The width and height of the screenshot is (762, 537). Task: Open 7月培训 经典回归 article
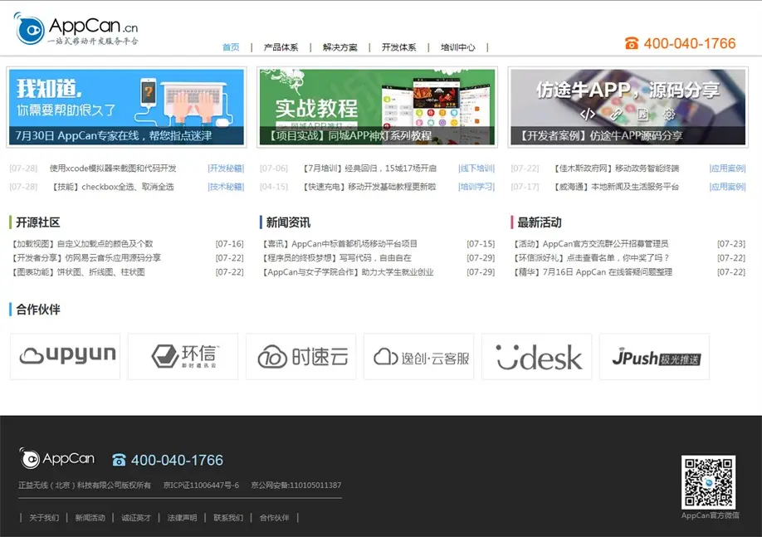pyautogui.click(x=369, y=168)
